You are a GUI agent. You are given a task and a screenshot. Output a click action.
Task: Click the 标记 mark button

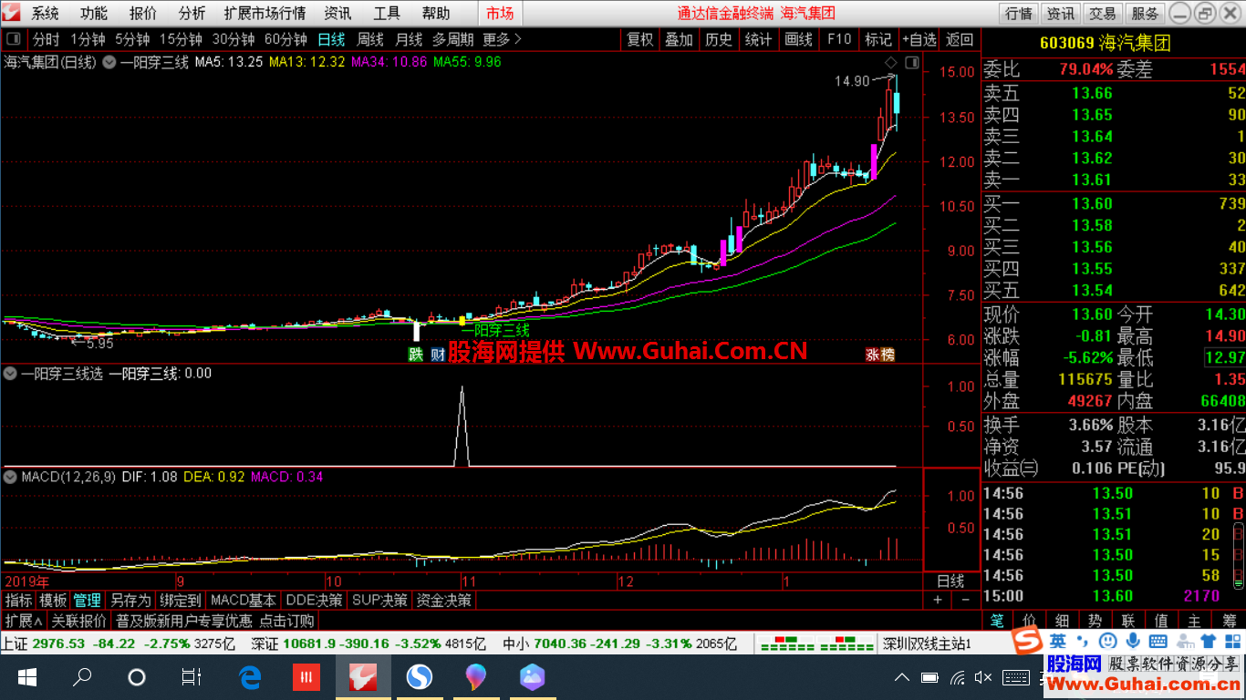point(878,39)
